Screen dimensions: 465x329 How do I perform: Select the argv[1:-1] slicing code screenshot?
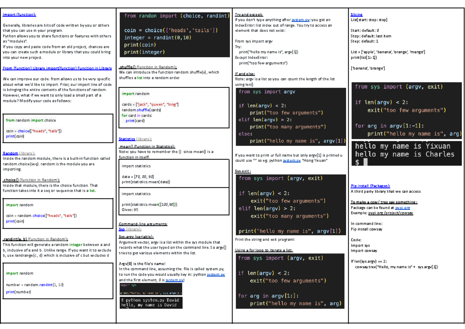pos(406,110)
